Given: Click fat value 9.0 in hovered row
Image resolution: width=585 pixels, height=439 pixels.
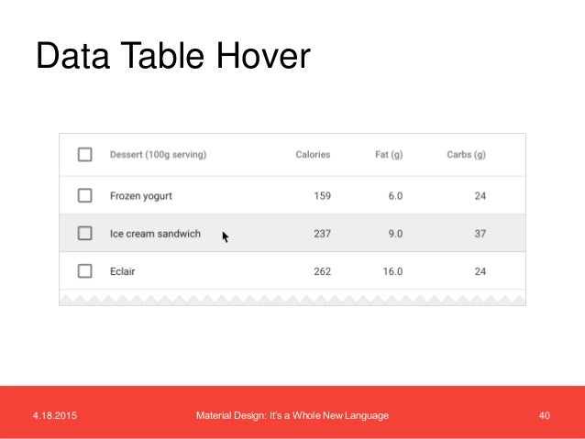Looking at the screenshot, I should pos(395,234).
